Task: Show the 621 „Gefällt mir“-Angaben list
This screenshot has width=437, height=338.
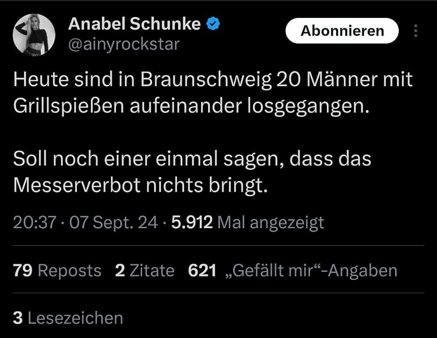Action: tap(292, 271)
